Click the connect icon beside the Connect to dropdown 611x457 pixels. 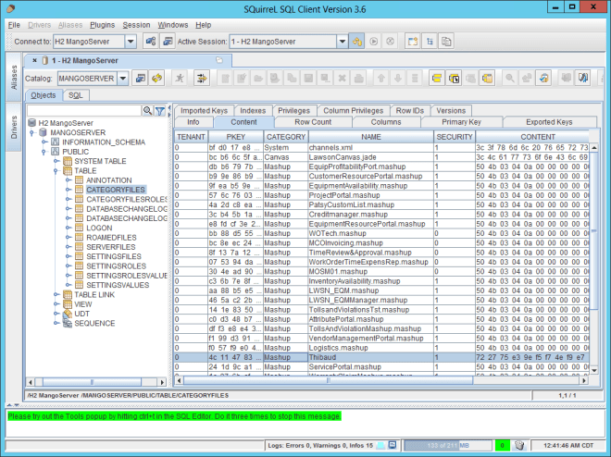pyautogui.click(x=149, y=42)
